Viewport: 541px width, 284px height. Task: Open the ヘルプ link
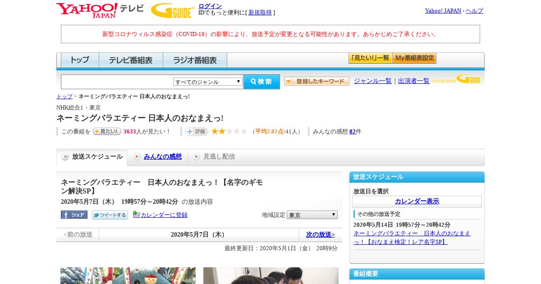tap(474, 10)
